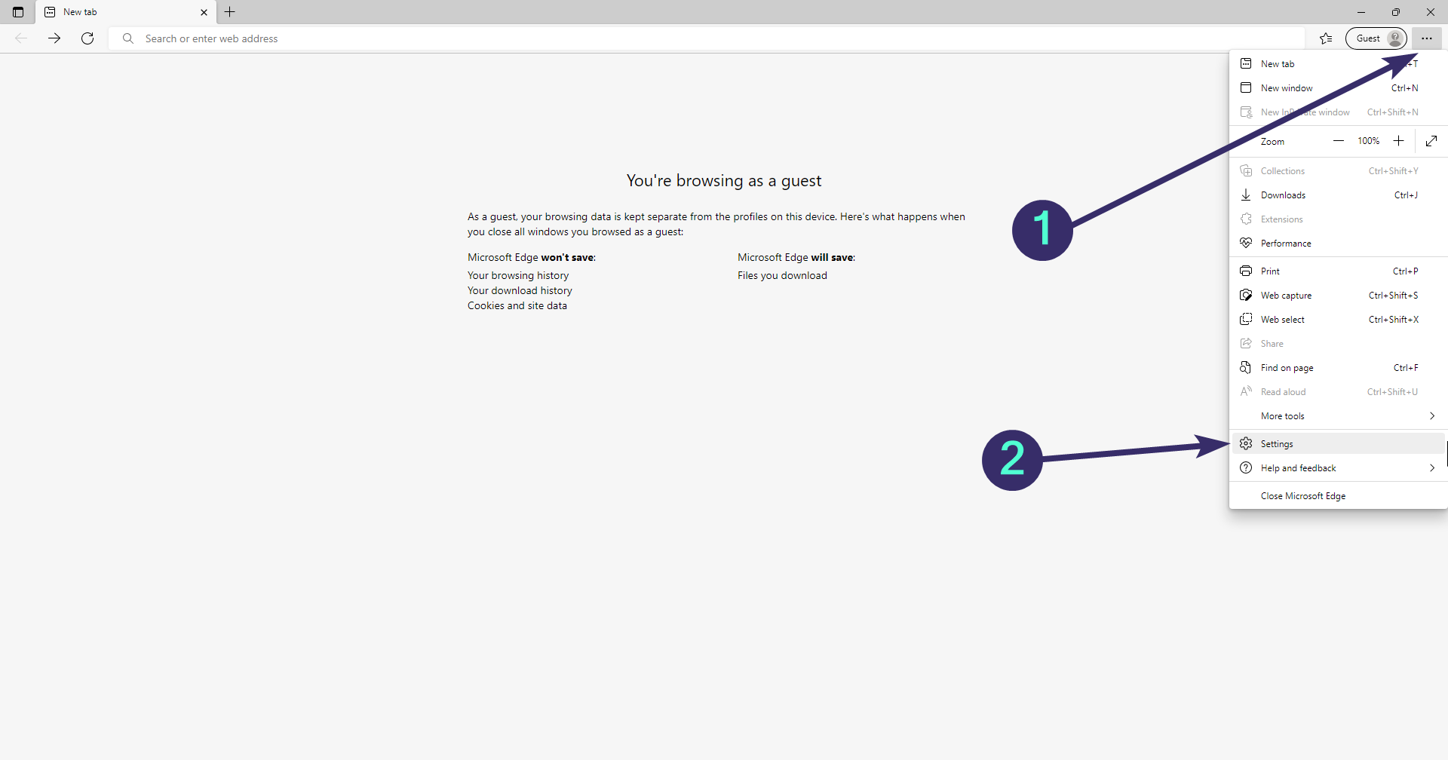Increase zoom with the plus button
Screen dimensions: 1448x760
coord(1398,141)
